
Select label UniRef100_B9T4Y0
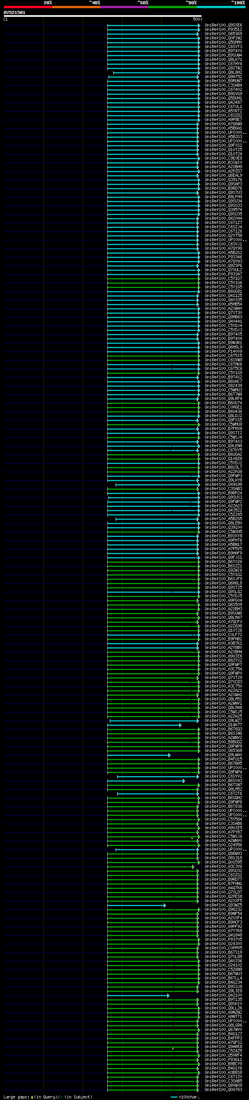(x=223, y=51)
